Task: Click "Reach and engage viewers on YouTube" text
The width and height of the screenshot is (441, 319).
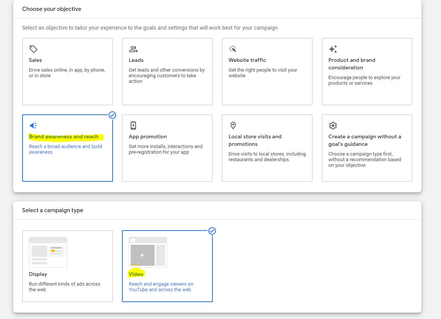Action: tap(161, 287)
